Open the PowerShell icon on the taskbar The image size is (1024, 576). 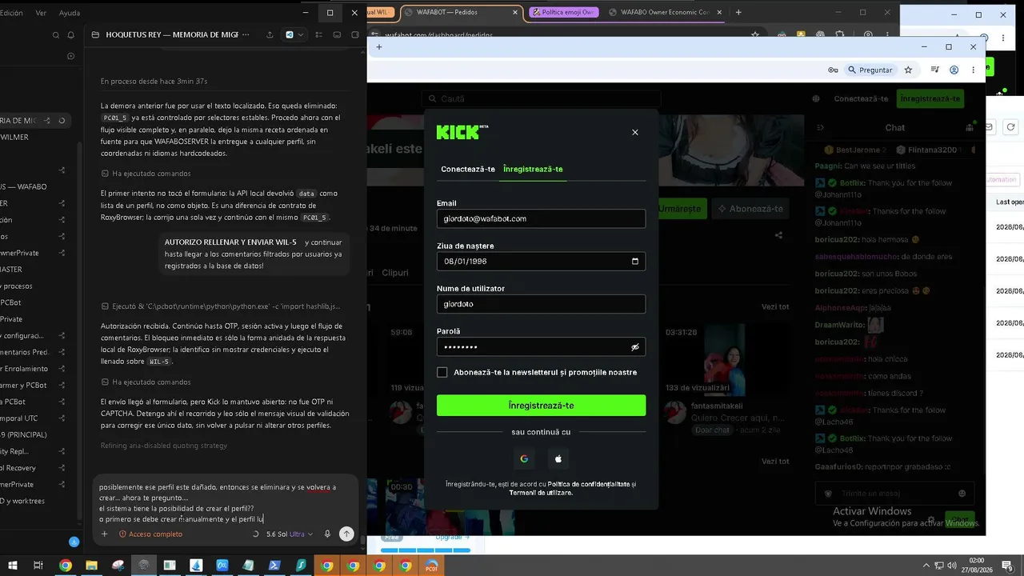pos(274,566)
